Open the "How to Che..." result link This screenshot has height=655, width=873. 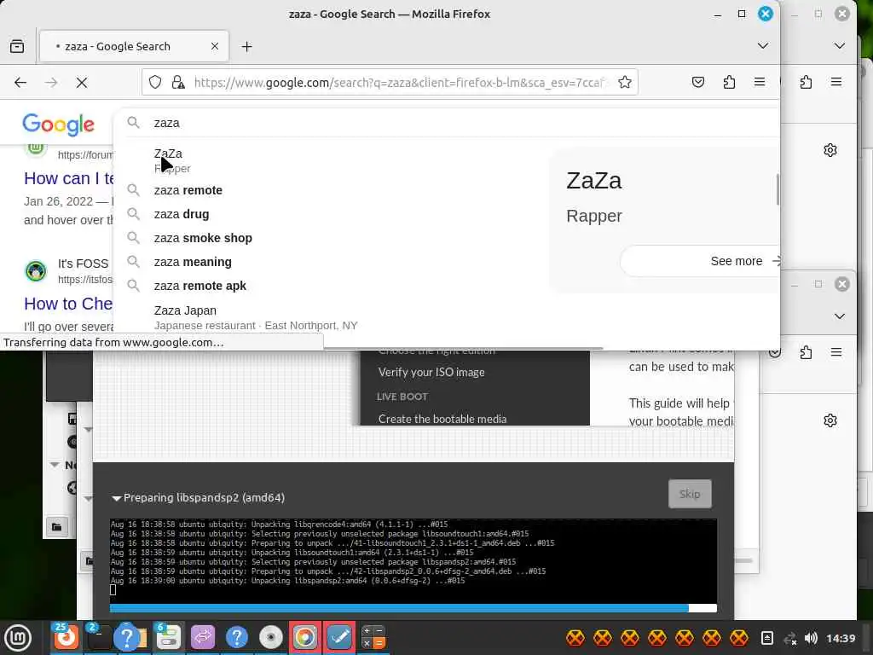pyautogui.click(x=68, y=304)
